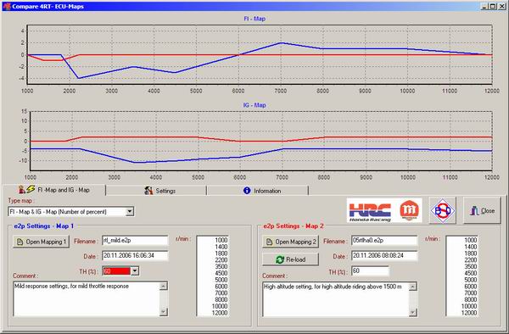Click file icon on Open Mapping 2
This screenshot has width=509, height=334.
pos(269,242)
